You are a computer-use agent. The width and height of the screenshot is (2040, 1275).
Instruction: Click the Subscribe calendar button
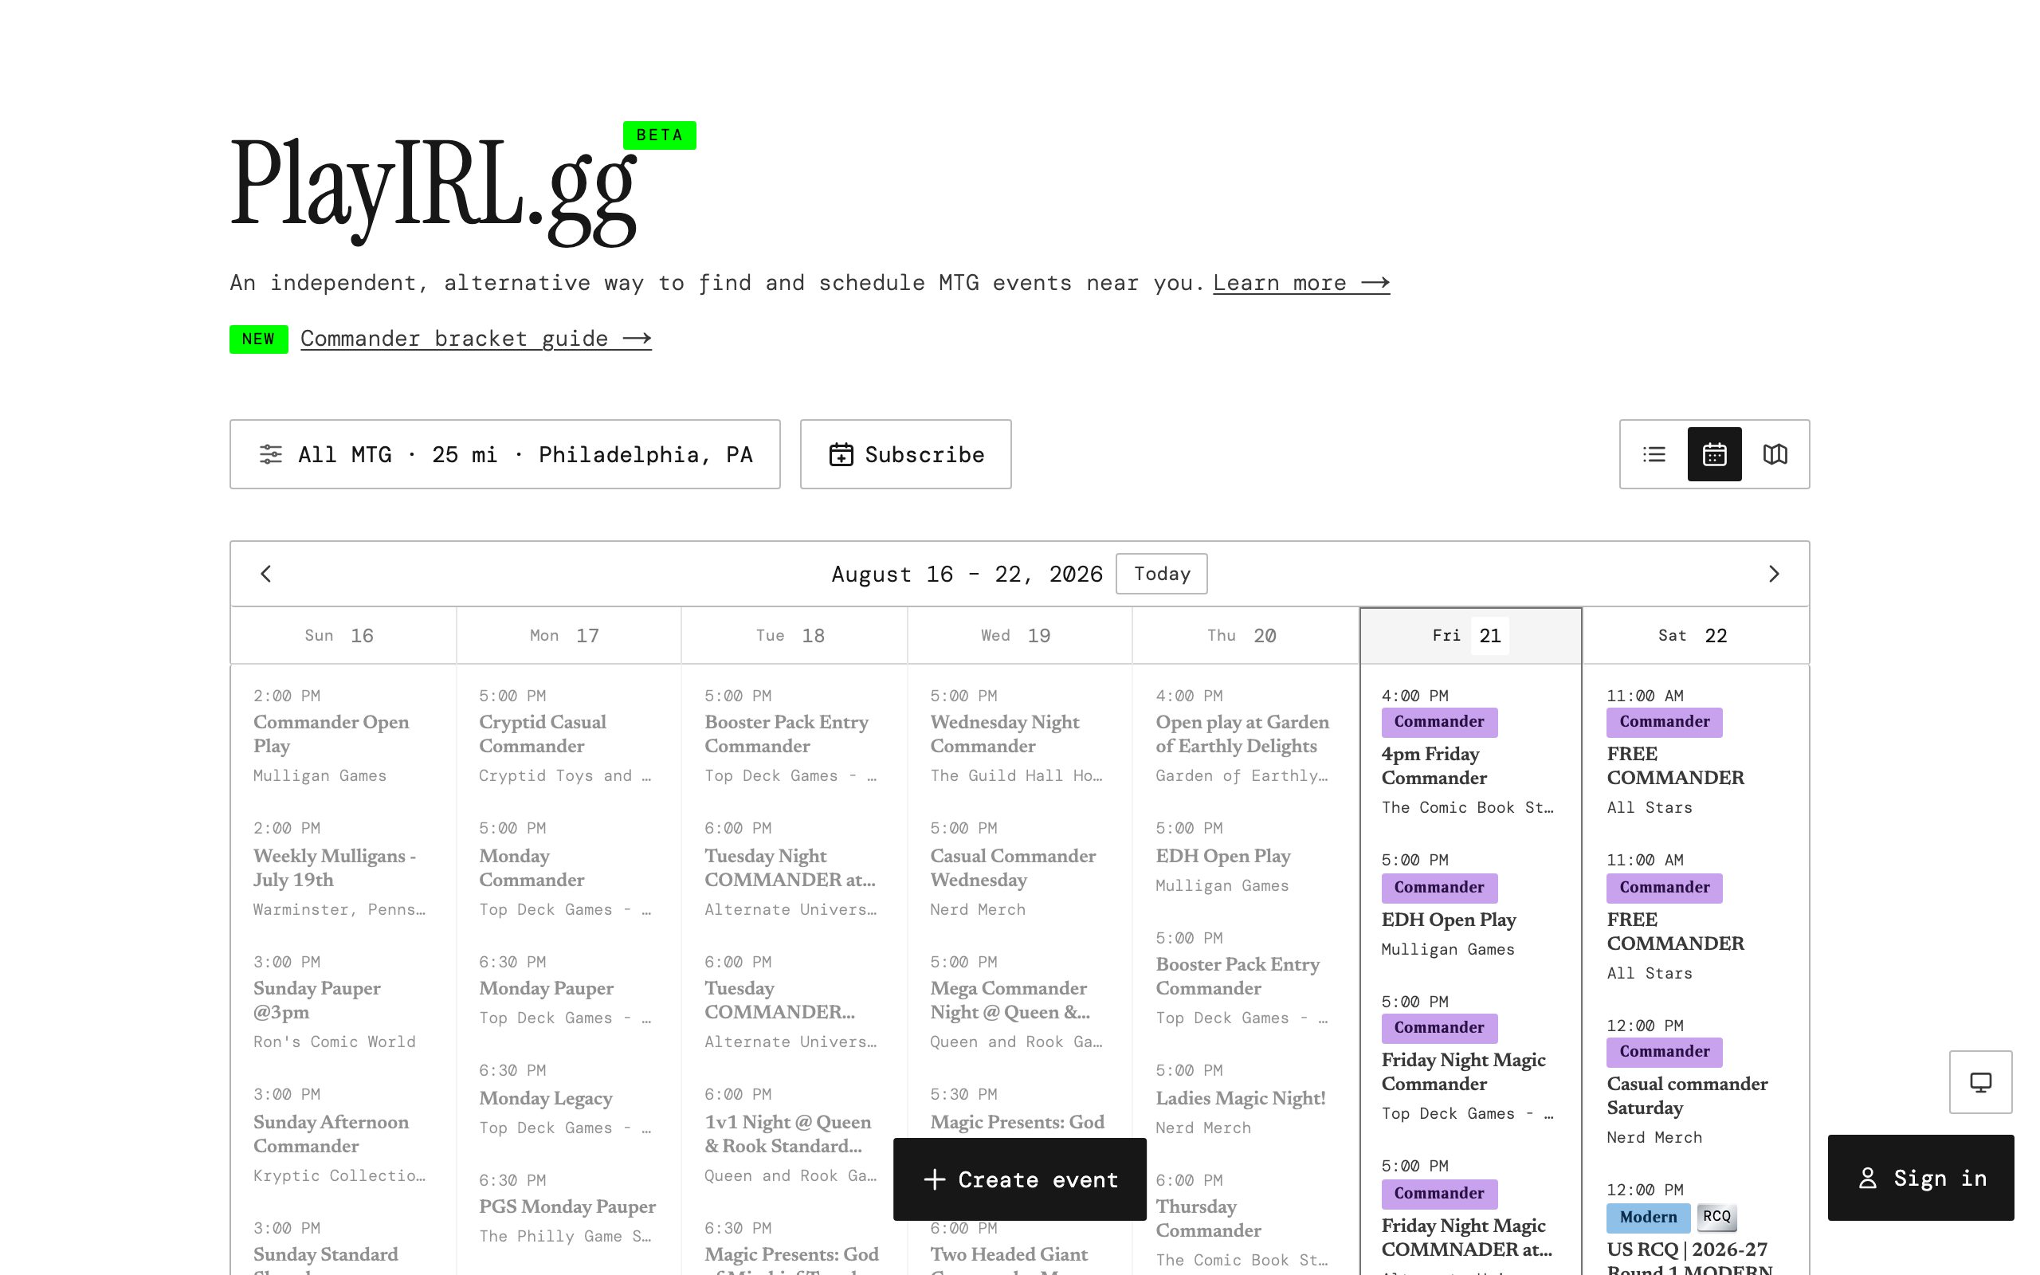tap(905, 454)
